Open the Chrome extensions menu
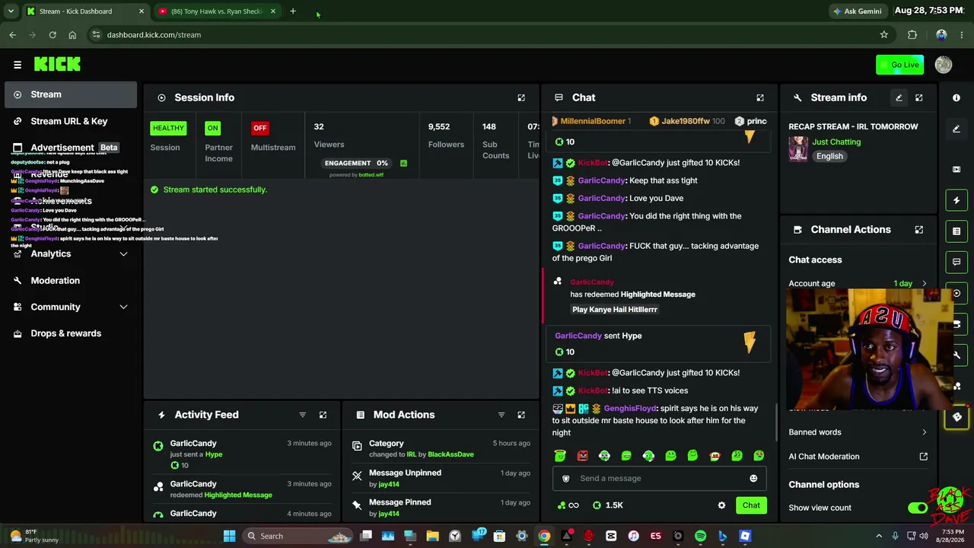This screenshot has width=974, height=548. (912, 35)
